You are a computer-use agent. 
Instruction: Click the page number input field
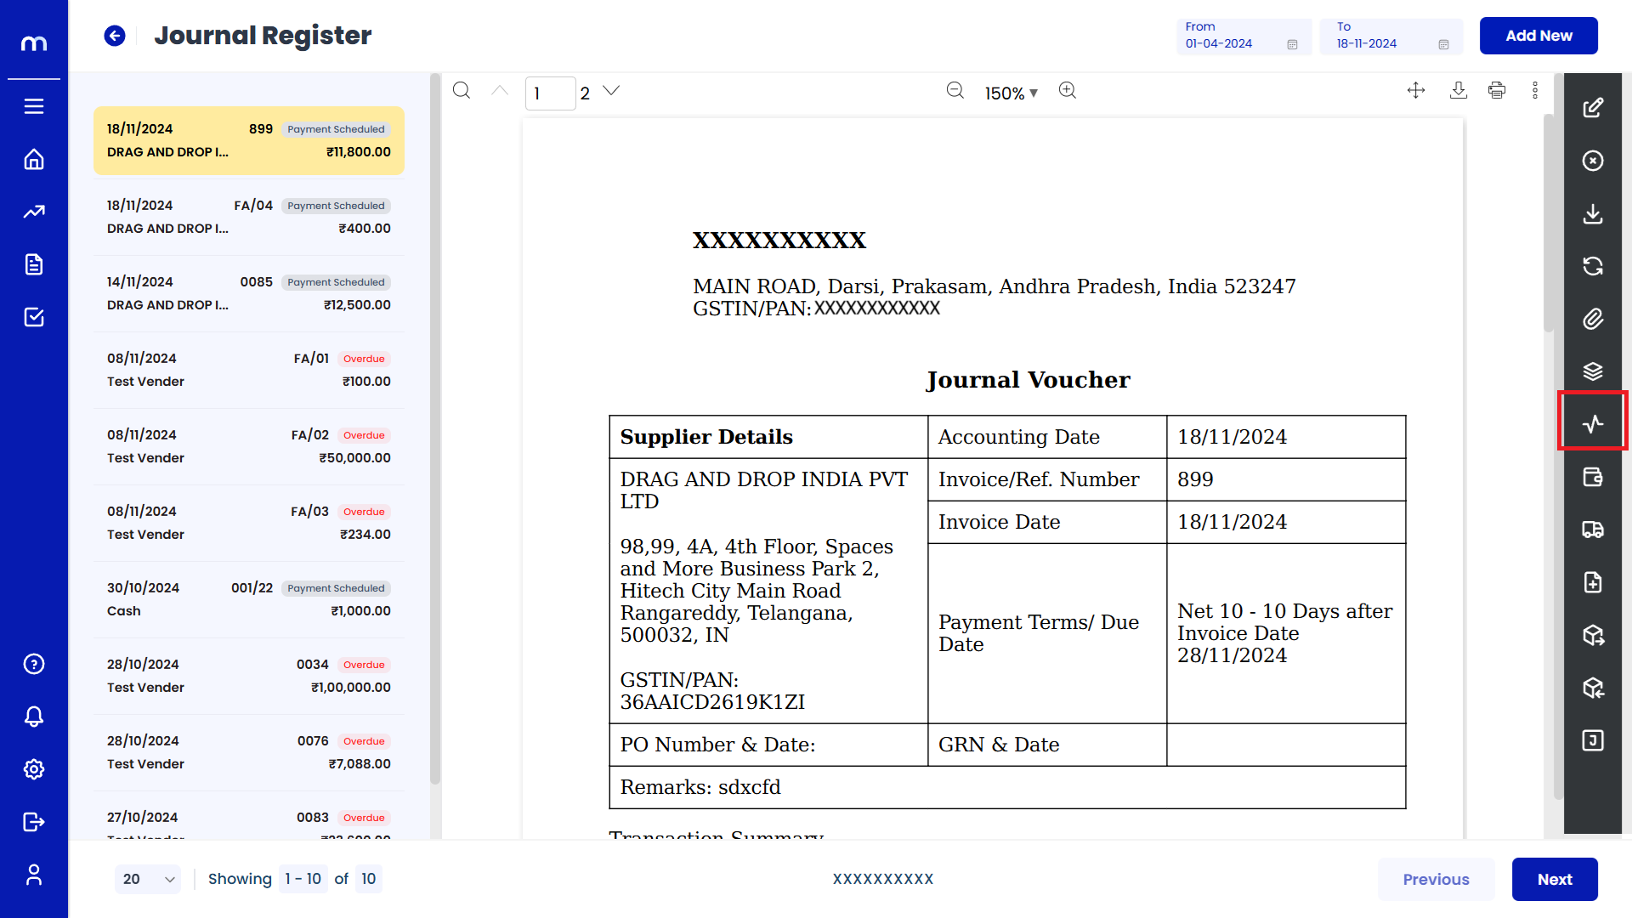tap(550, 93)
